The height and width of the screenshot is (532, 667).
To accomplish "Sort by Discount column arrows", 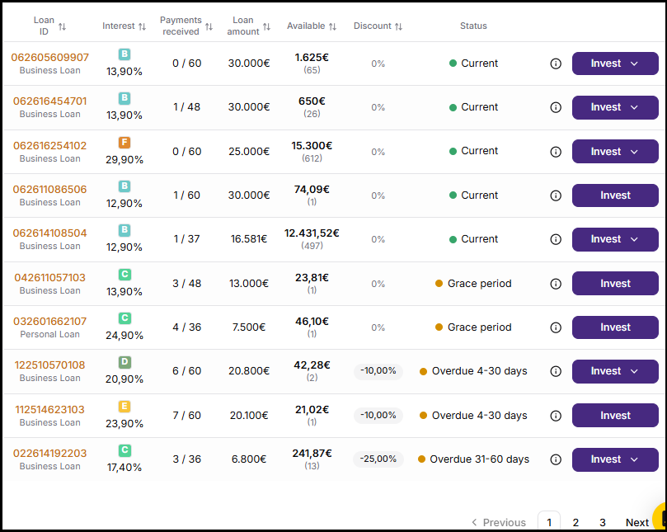I will pos(398,26).
